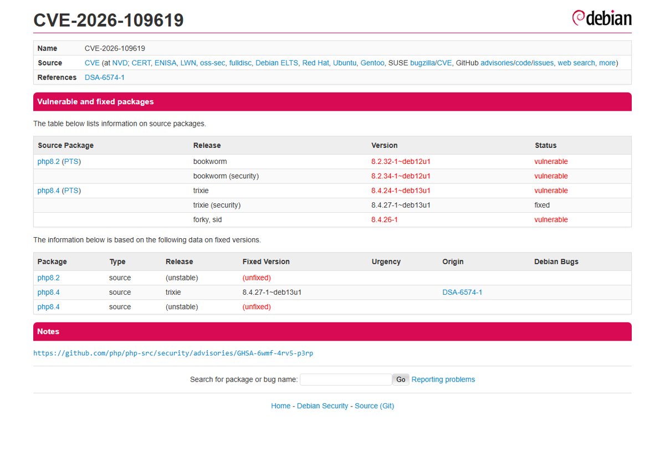Open the oss-sec link
The height and width of the screenshot is (467, 665).
point(213,63)
